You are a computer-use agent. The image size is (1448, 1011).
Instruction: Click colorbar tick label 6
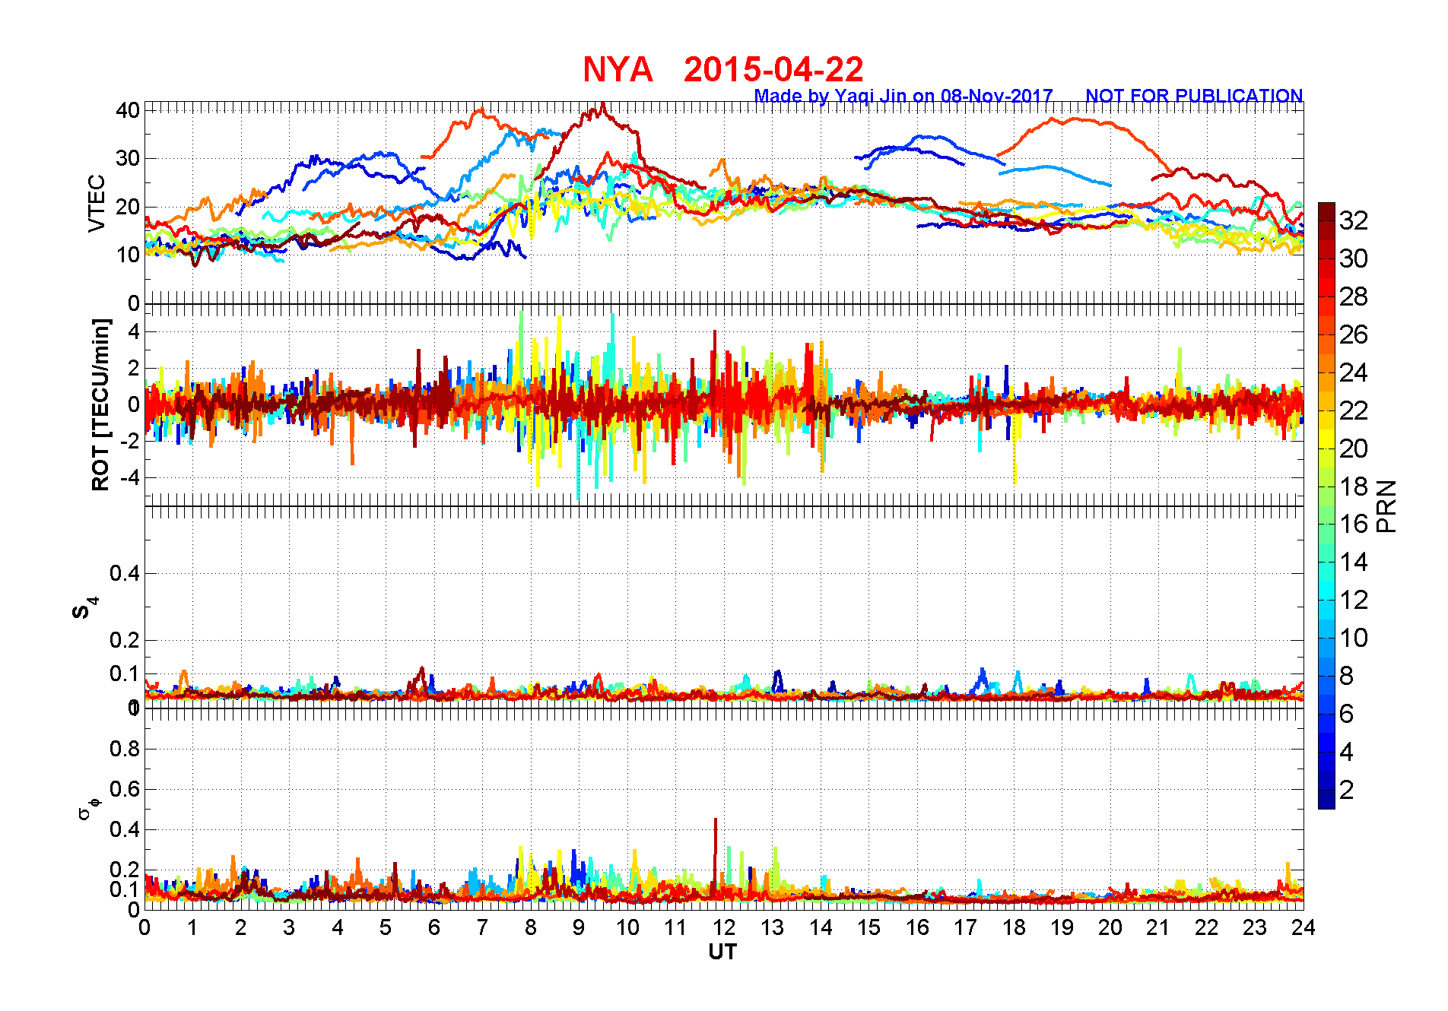[1347, 714]
